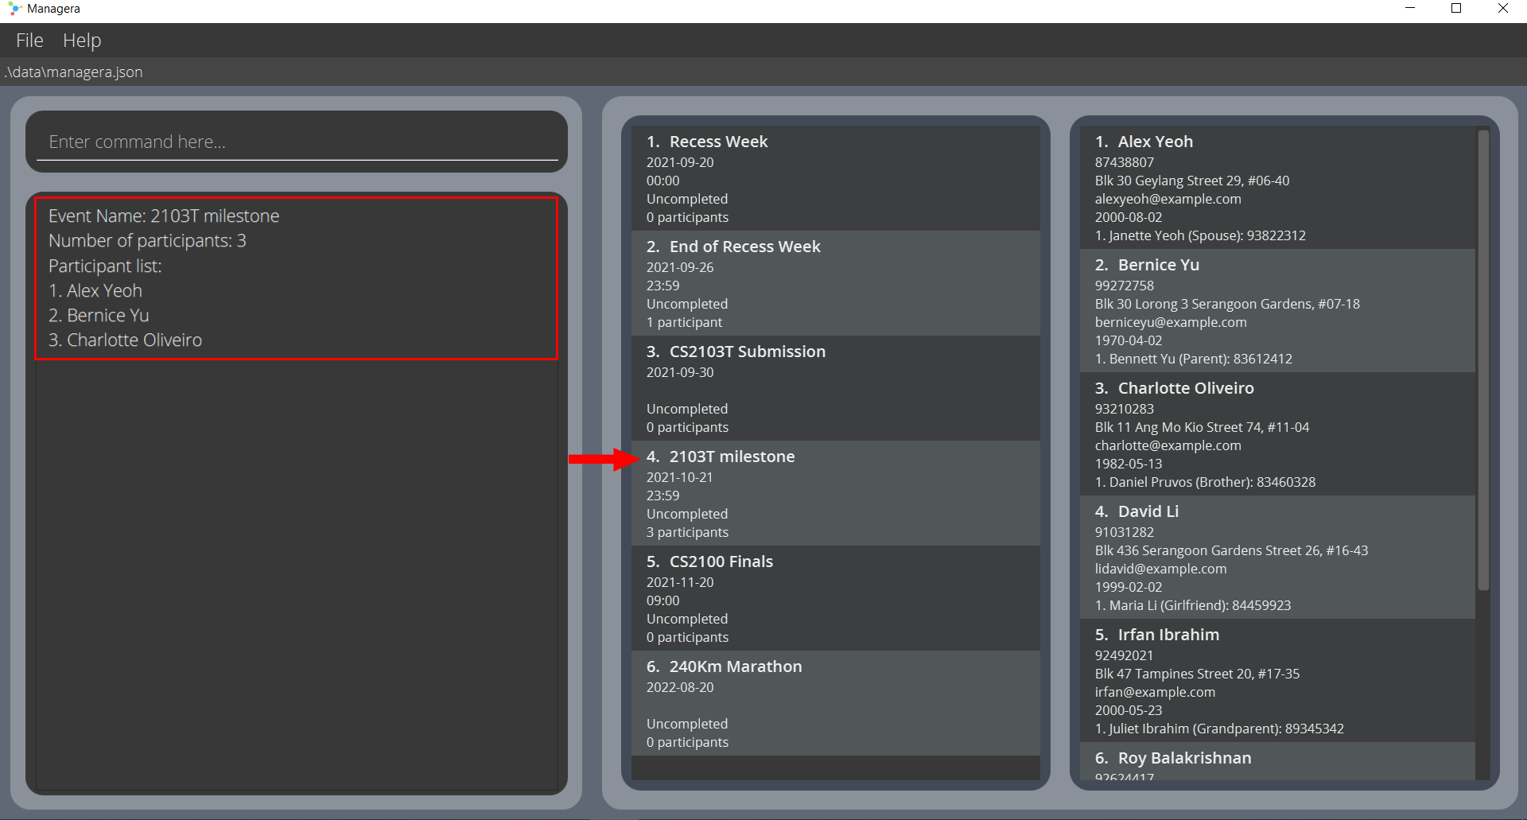Click phone number 91031282
This screenshot has height=820, width=1527.
pos(1124,532)
